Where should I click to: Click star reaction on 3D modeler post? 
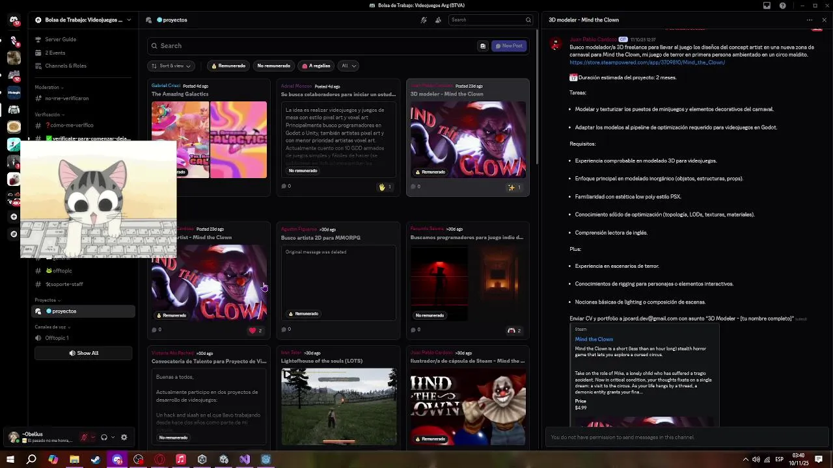tap(515, 187)
